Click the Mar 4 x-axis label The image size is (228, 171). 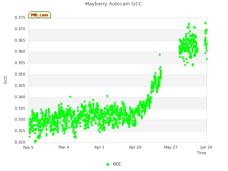[64, 147]
